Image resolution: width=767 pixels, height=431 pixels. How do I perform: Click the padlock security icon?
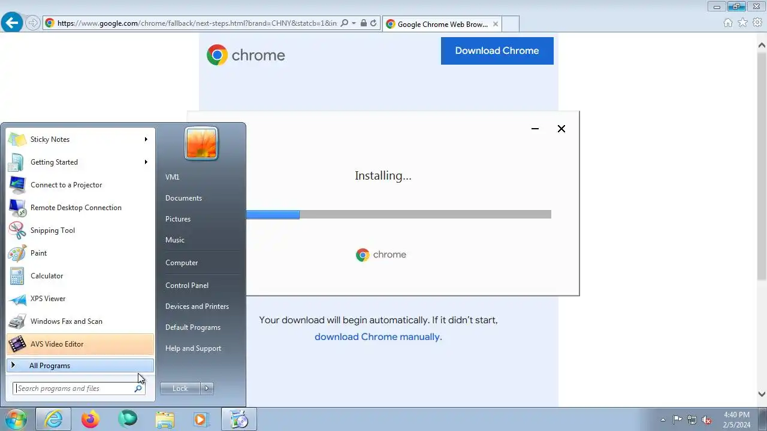pos(363,23)
